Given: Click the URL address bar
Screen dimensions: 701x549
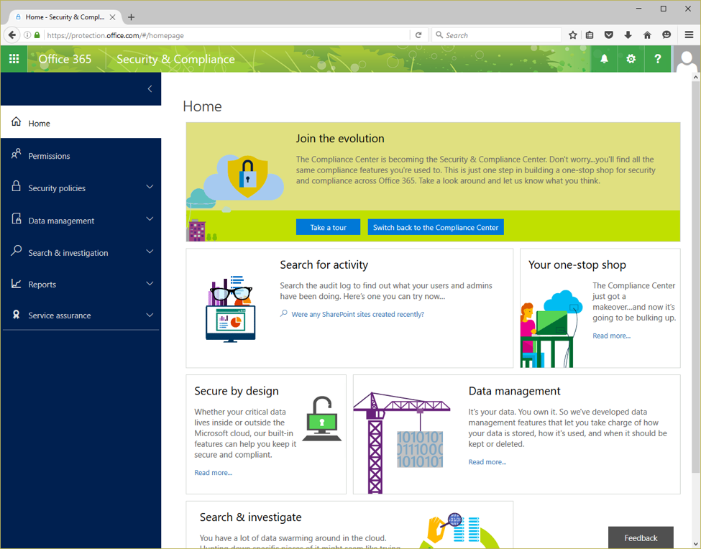Looking at the screenshot, I should [227, 35].
